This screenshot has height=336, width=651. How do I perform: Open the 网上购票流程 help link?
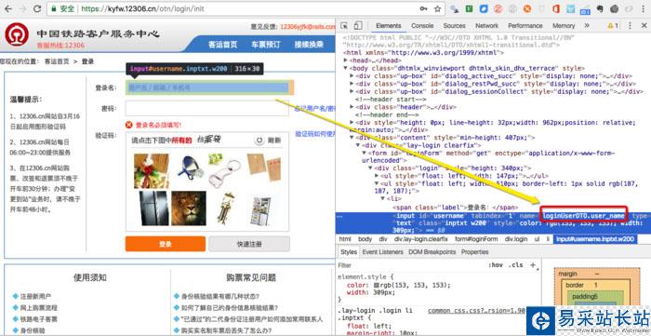click(x=39, y=308)
